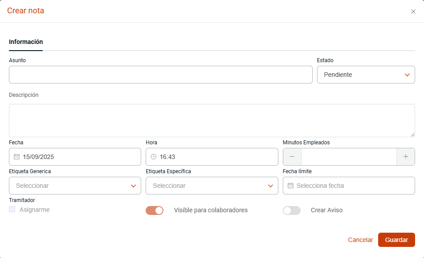Click the Crear nota dialog title
Image resolution: width=424 pixels, height=258 pixels.
(25, 11)
